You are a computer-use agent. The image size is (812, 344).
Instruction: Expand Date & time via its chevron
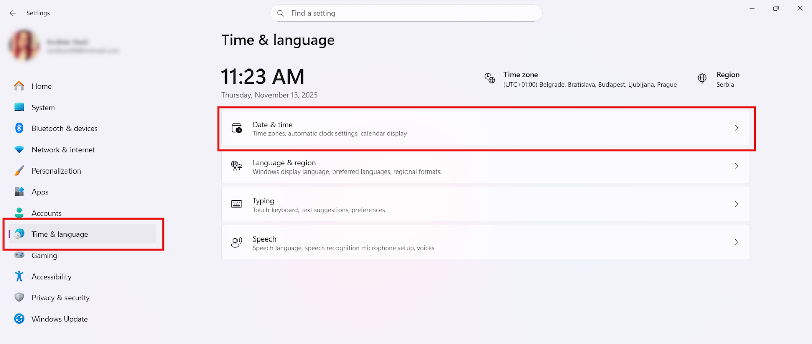point(736,128)
